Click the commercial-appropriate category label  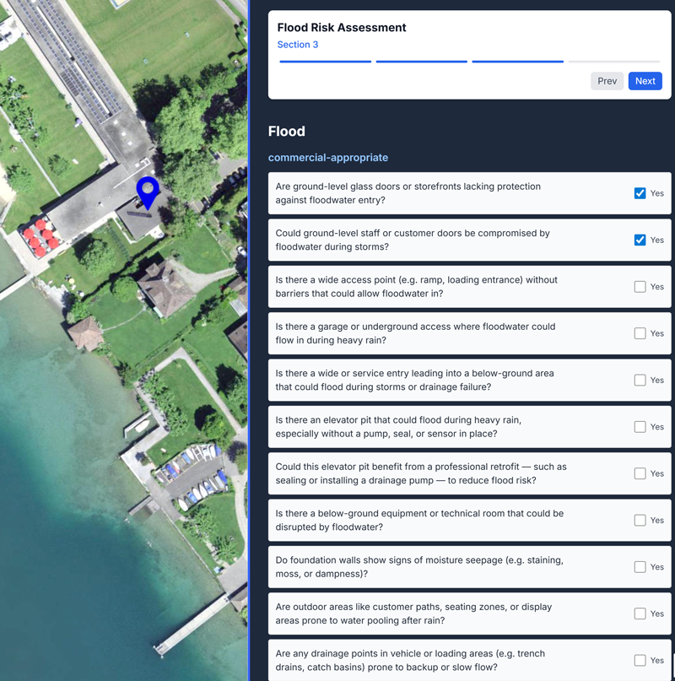coord(328,158)
